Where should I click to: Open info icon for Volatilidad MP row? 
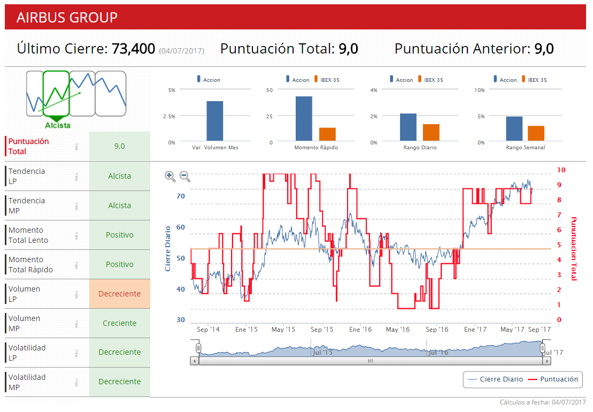(76, 383)
